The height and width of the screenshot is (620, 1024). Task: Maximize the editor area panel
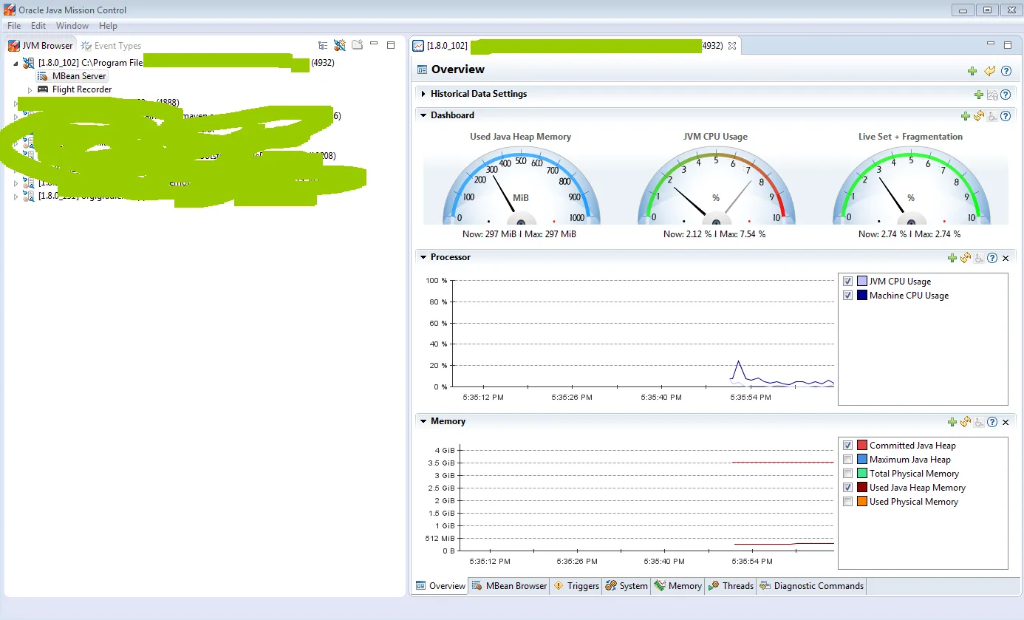[1008, 45]
